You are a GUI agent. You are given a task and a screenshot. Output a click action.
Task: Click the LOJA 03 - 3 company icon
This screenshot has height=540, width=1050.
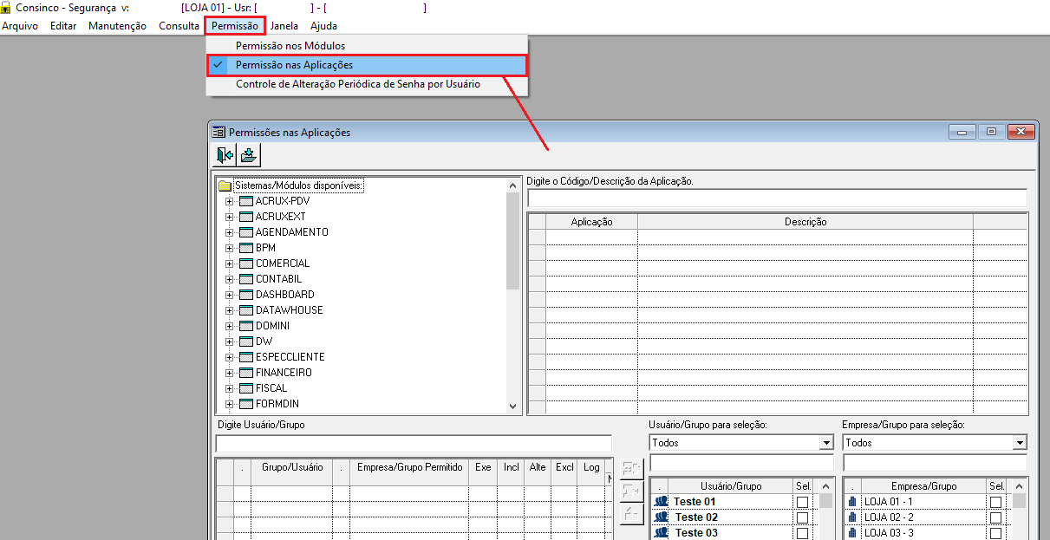click(x=852, y=533)
